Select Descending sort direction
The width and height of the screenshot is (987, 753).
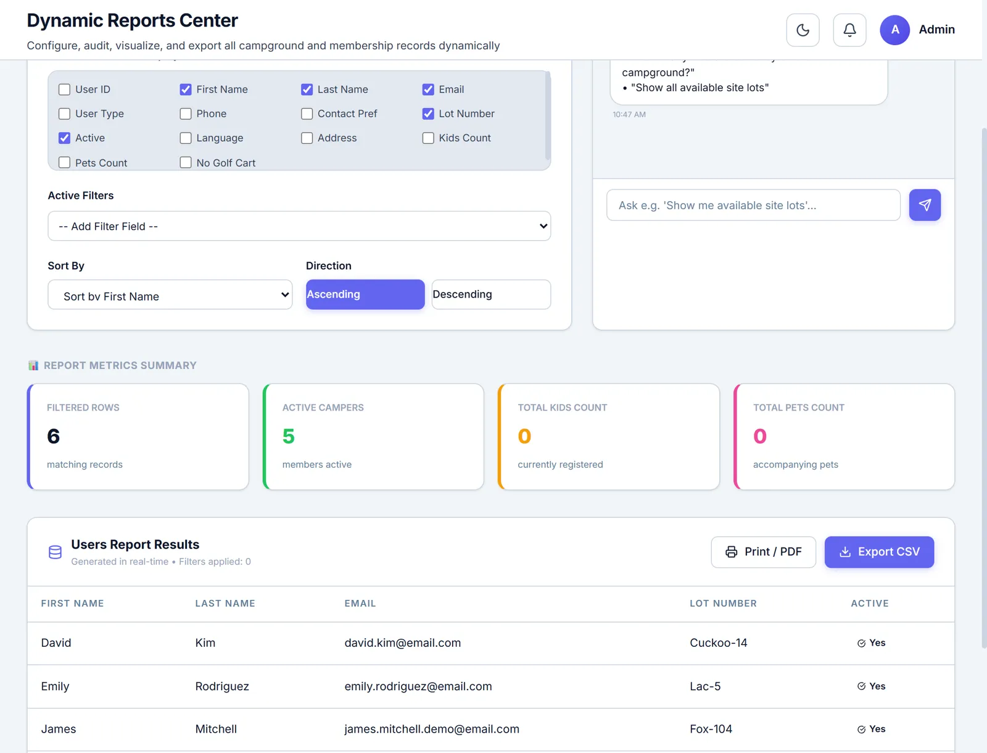coord(491,294)
